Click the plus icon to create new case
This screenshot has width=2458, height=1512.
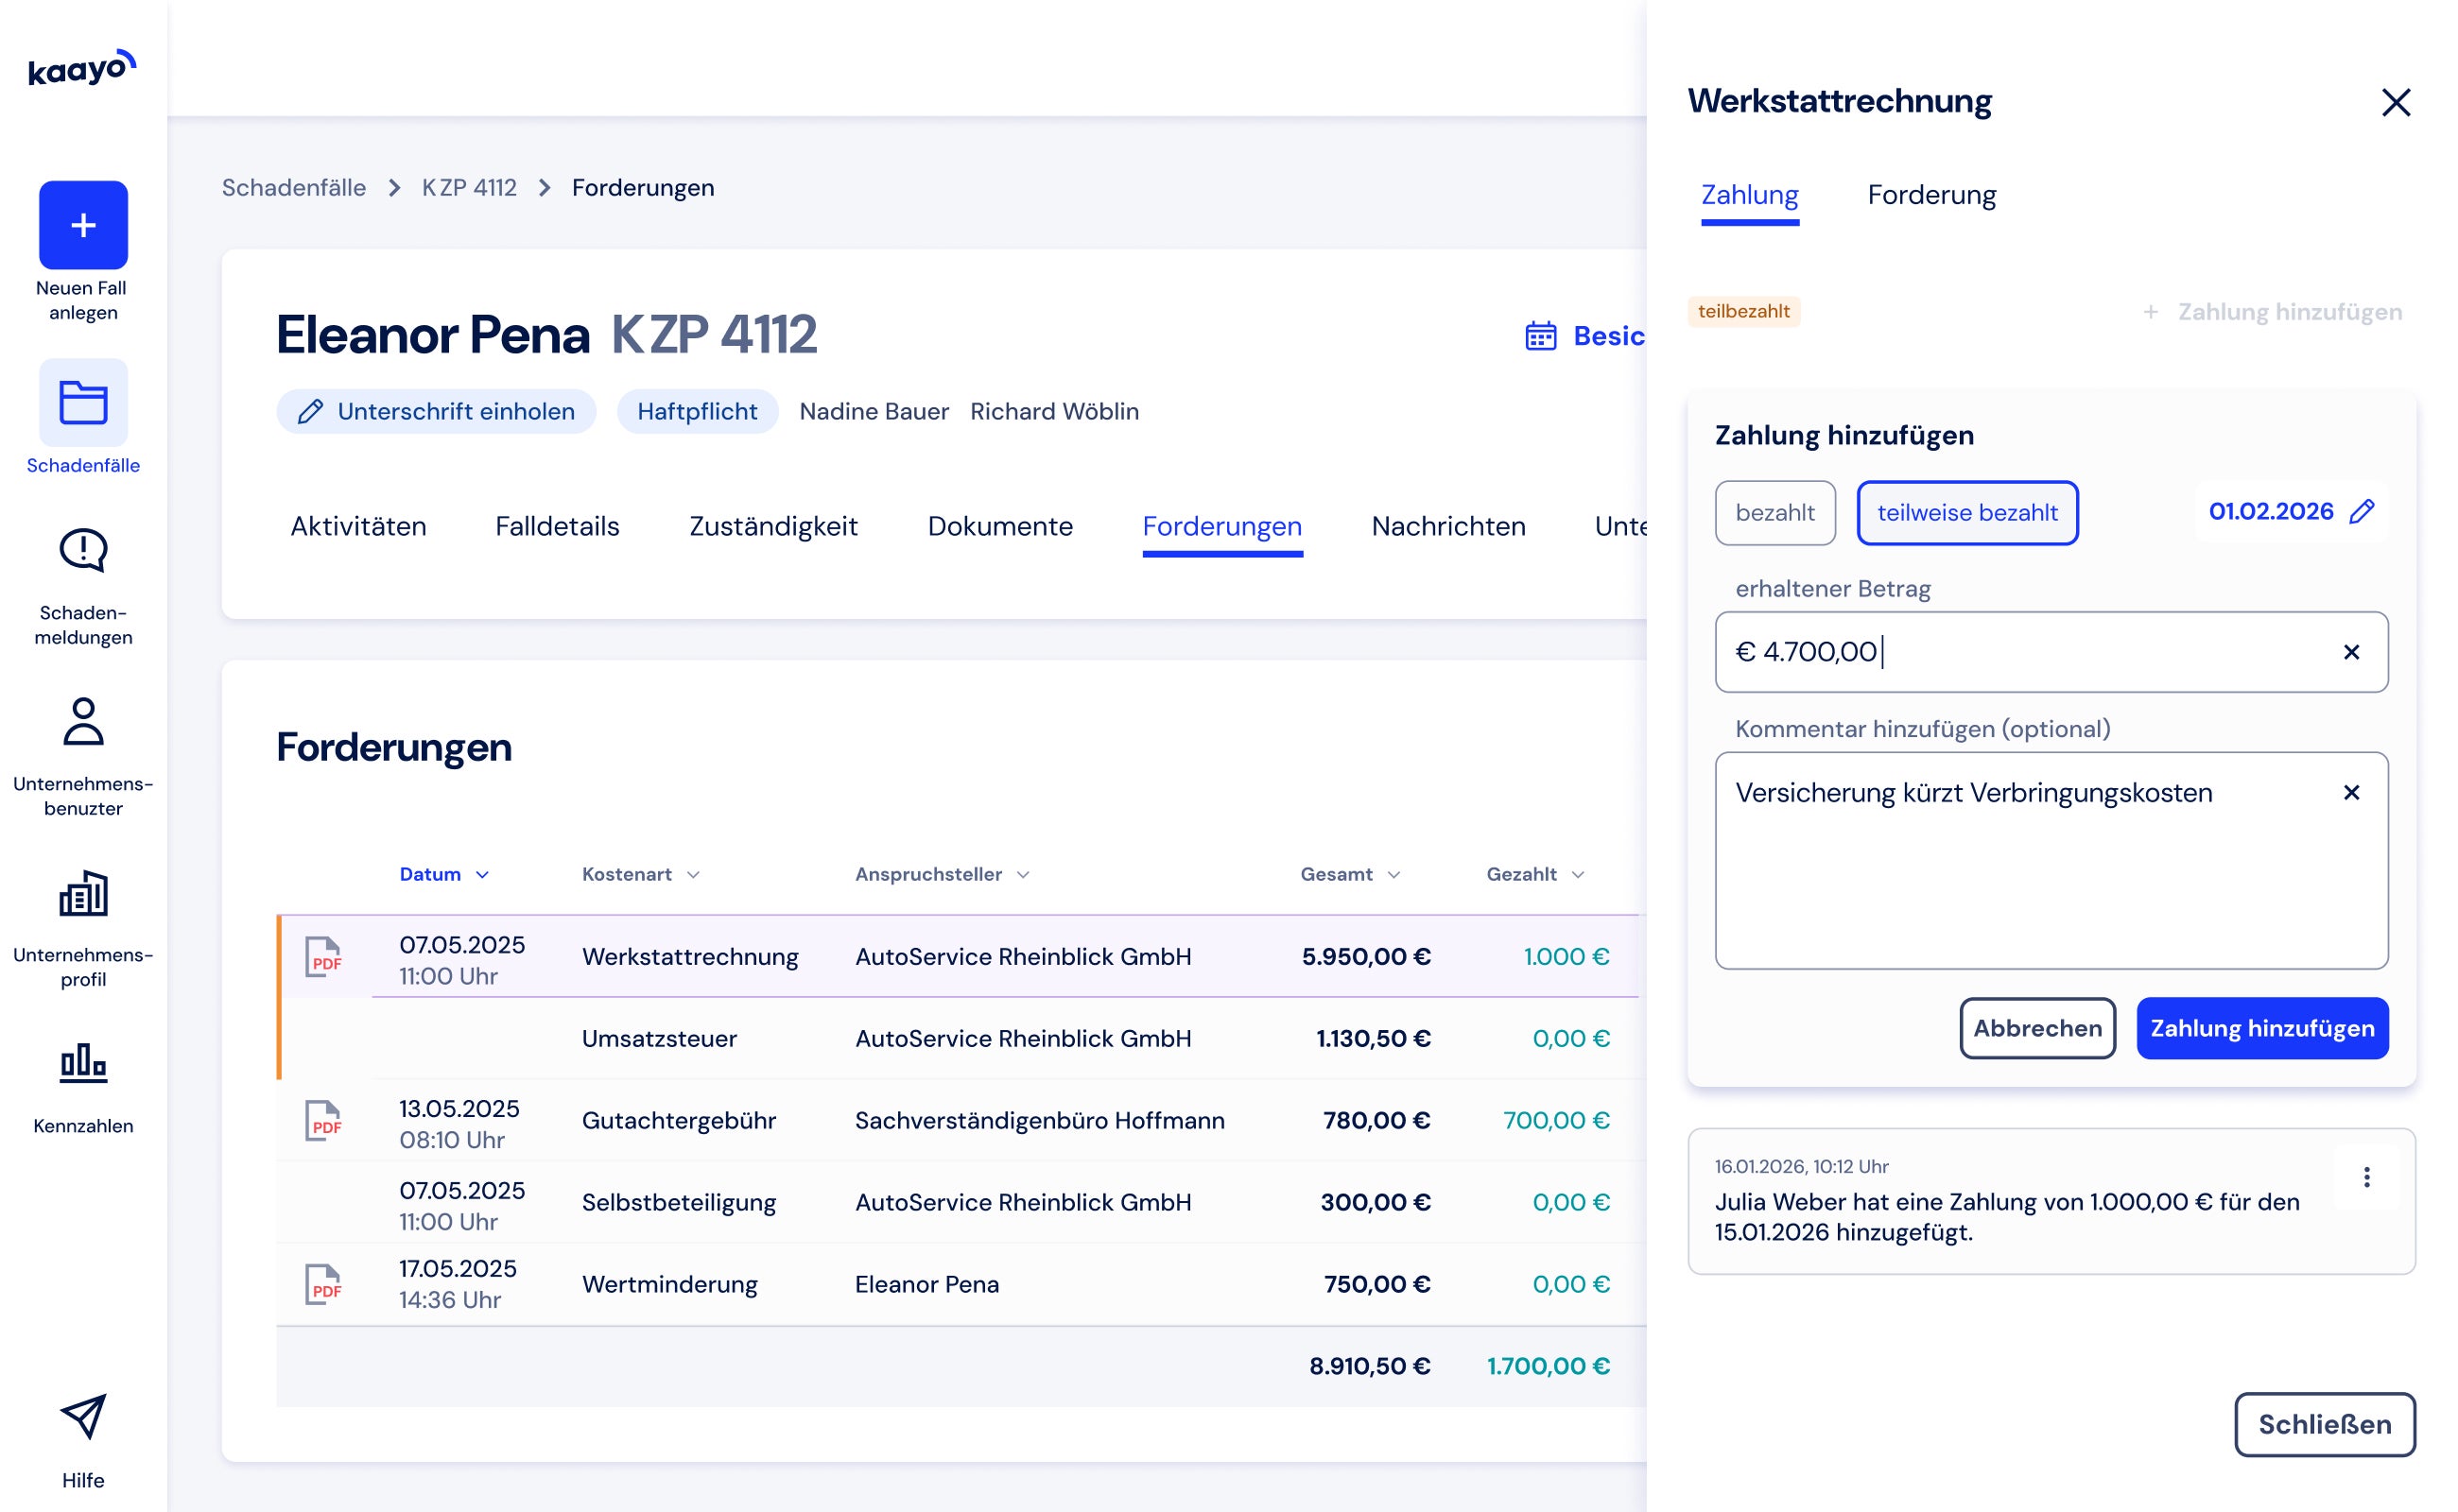[83, 225]
